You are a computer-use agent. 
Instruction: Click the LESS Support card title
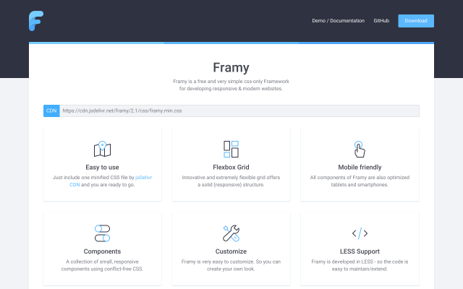[x=360, y=251]
